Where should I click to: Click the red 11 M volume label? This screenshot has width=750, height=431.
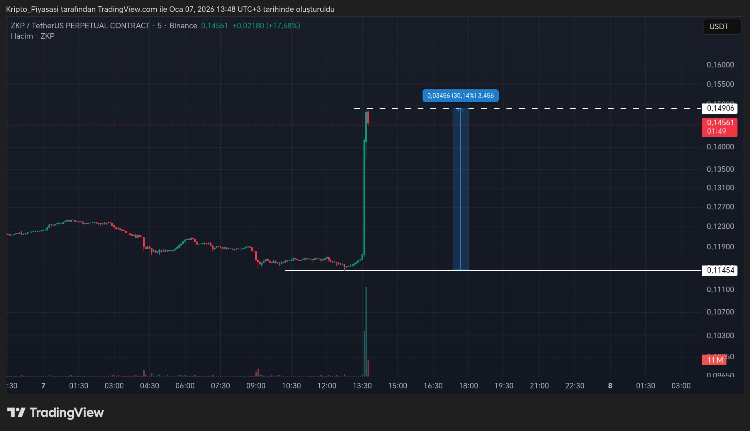pos(715,360)
